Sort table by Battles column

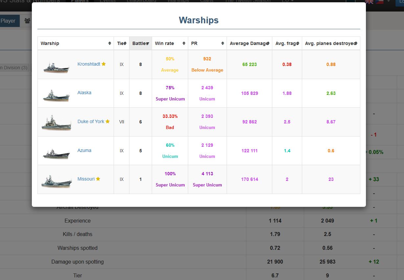tap(141, 43)
